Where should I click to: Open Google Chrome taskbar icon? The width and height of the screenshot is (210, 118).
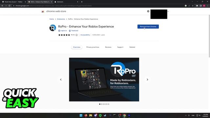click(x=124, y=115)
